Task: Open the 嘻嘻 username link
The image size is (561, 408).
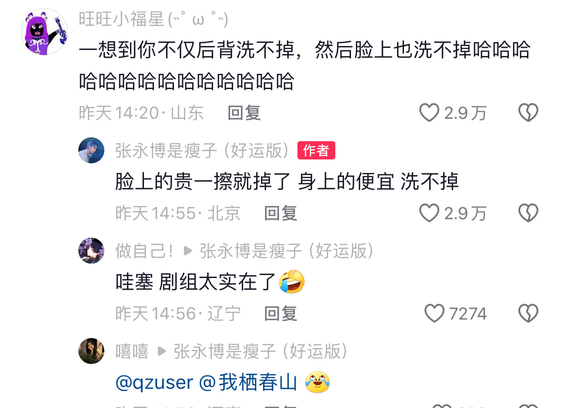Action: (x=132, y=351)
